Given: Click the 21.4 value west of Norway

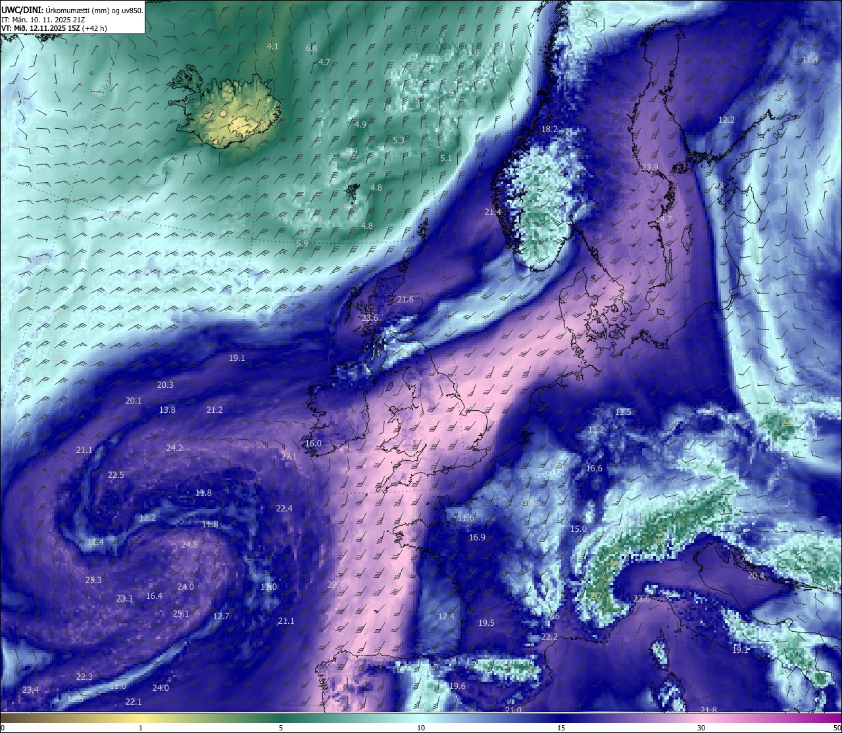Looking at the screenshot, I should [493, 212].
